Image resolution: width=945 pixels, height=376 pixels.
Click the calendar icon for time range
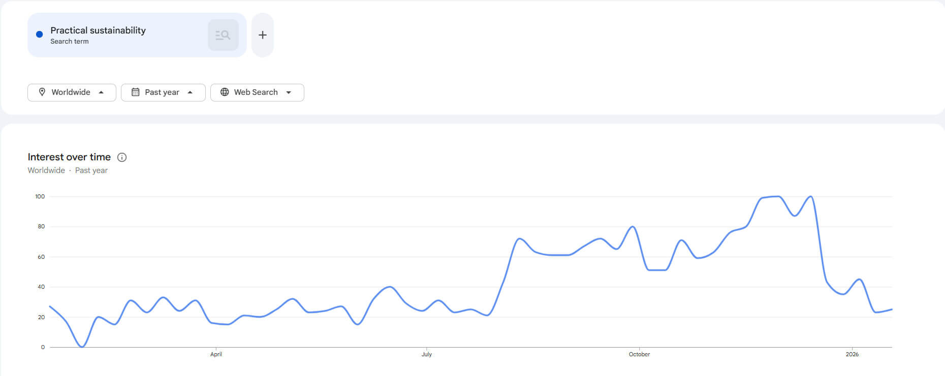coord(135,92)
